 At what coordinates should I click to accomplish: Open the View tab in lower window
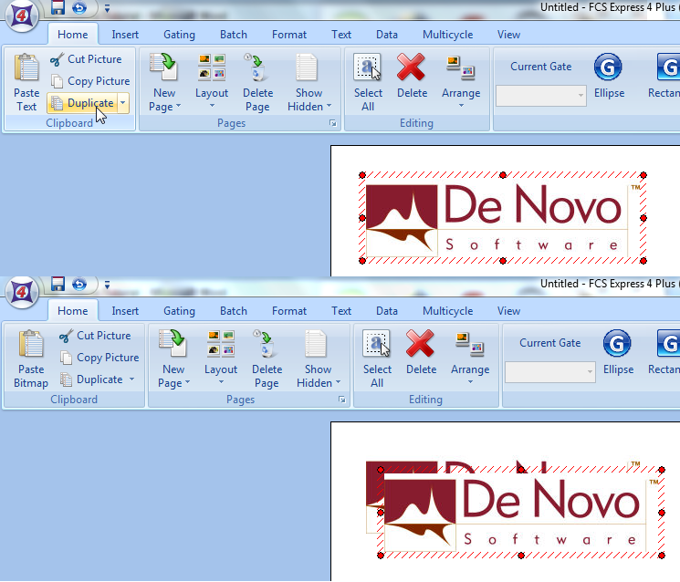[x=508, y=311]
